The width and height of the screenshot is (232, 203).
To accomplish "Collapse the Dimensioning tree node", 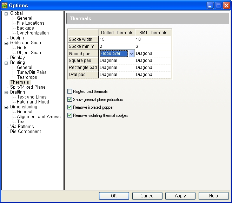I will click(6, 107).
